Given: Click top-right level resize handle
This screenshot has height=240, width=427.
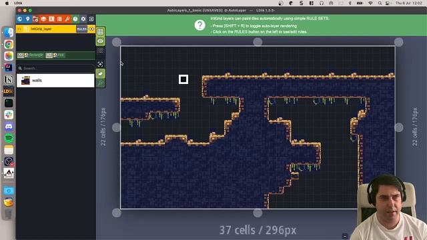Looking at the screenshot, I should tap(399, 42).
